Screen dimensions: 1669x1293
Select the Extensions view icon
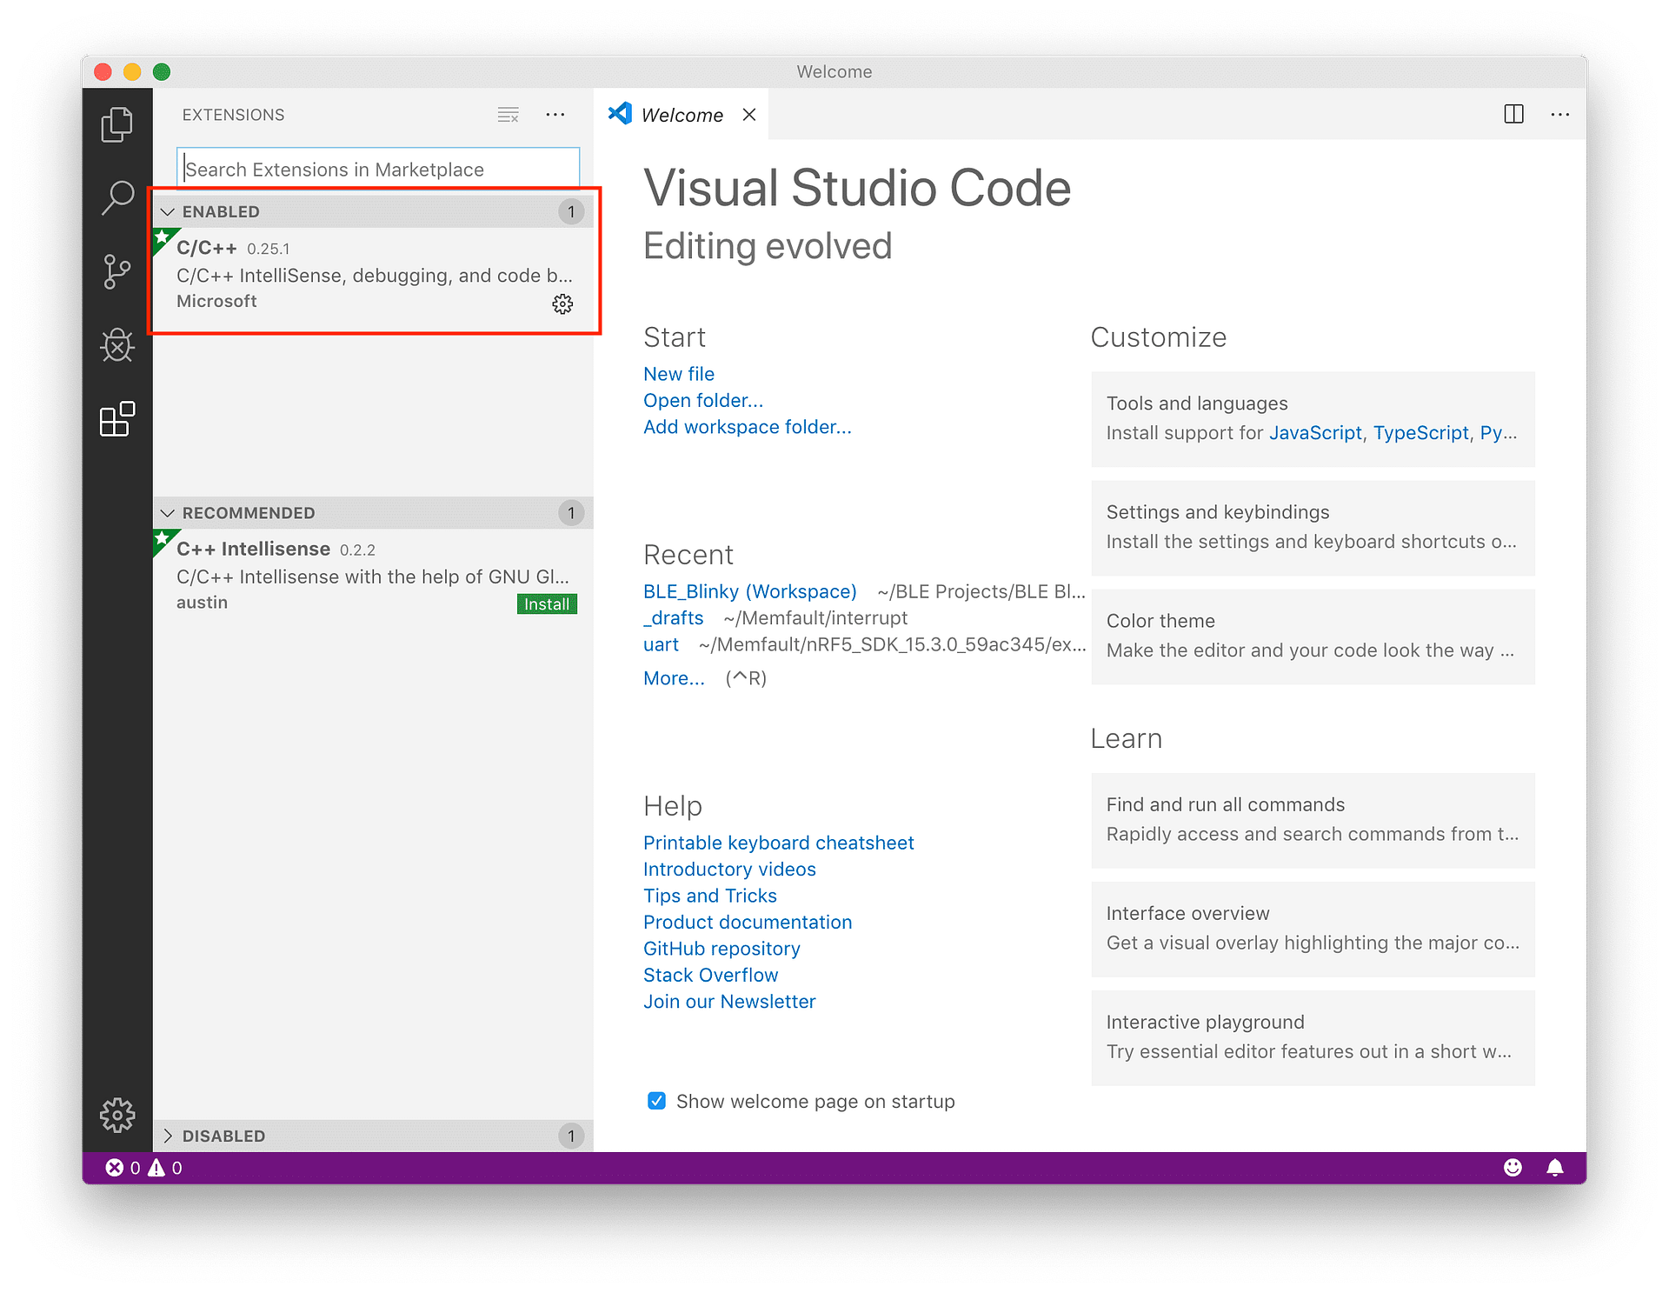[x=117, y=419]
